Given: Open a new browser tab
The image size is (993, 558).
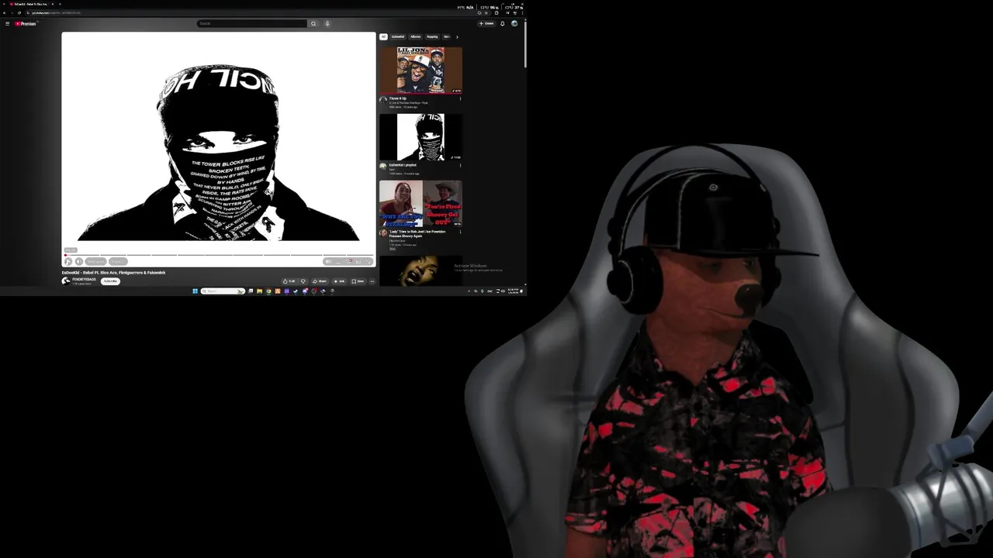Looking at the screenshot, I should pos(60,4).
